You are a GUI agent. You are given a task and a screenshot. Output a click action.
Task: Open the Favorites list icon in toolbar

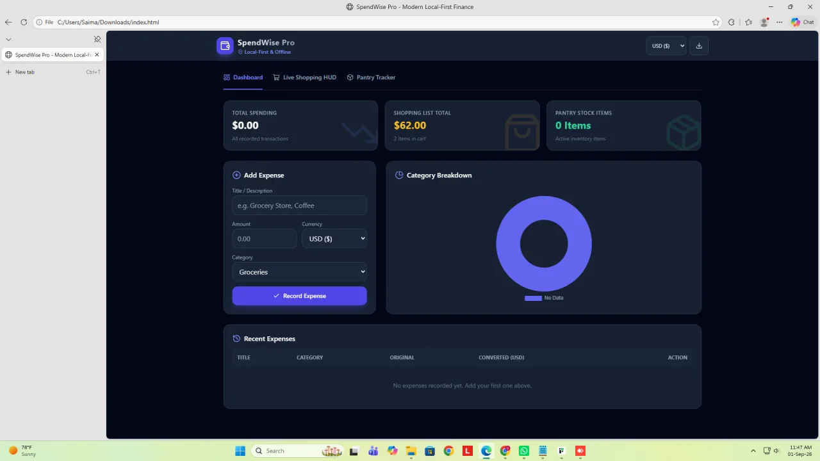point(748,22)
